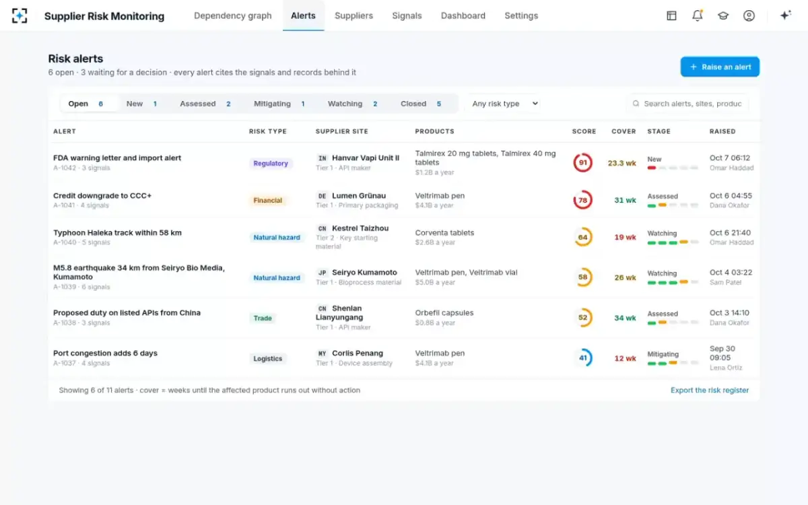Click the score ring showing 58

(583, 277)
